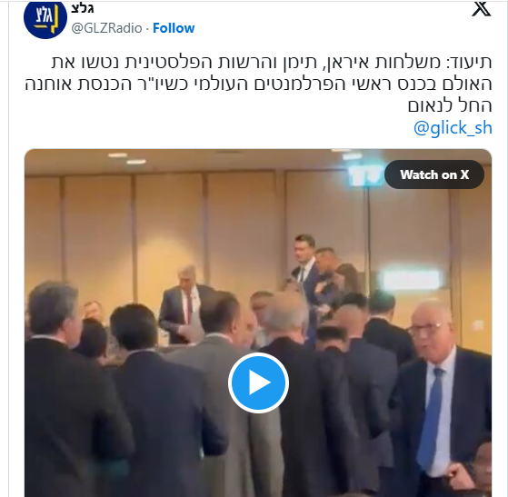Click the גלצ display name
This screenshot has width=508, height=497.
(x=83, y=8)
